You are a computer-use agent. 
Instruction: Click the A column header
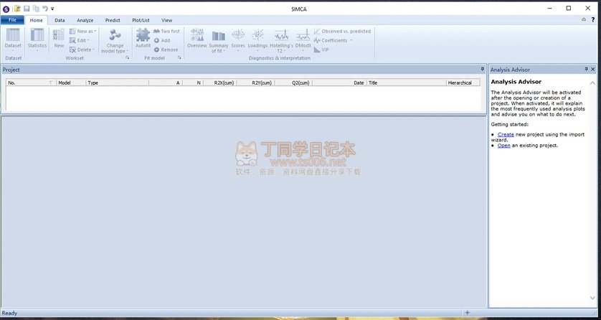click(166, 83)
